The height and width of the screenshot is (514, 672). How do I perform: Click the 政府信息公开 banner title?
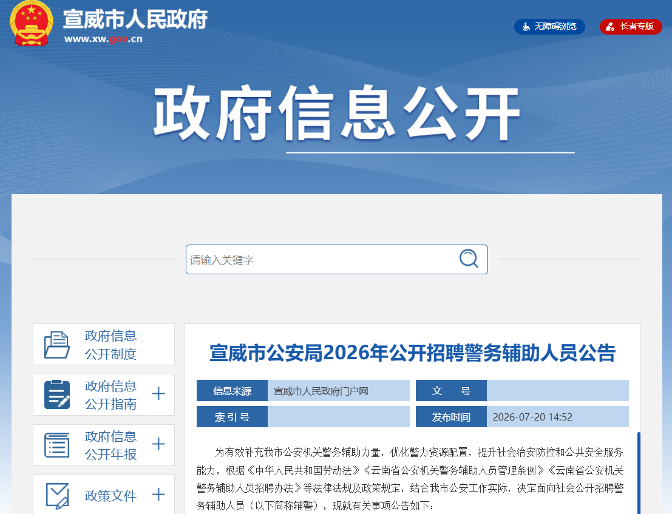coord(337,113)
